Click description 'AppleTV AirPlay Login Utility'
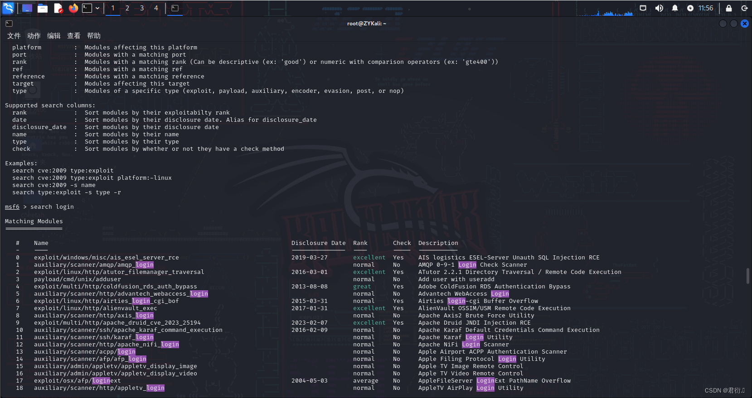 point(471,388)
